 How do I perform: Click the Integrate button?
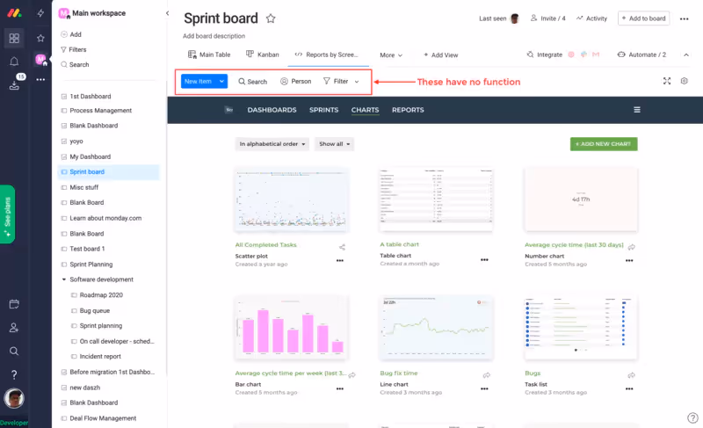[544, 54]
